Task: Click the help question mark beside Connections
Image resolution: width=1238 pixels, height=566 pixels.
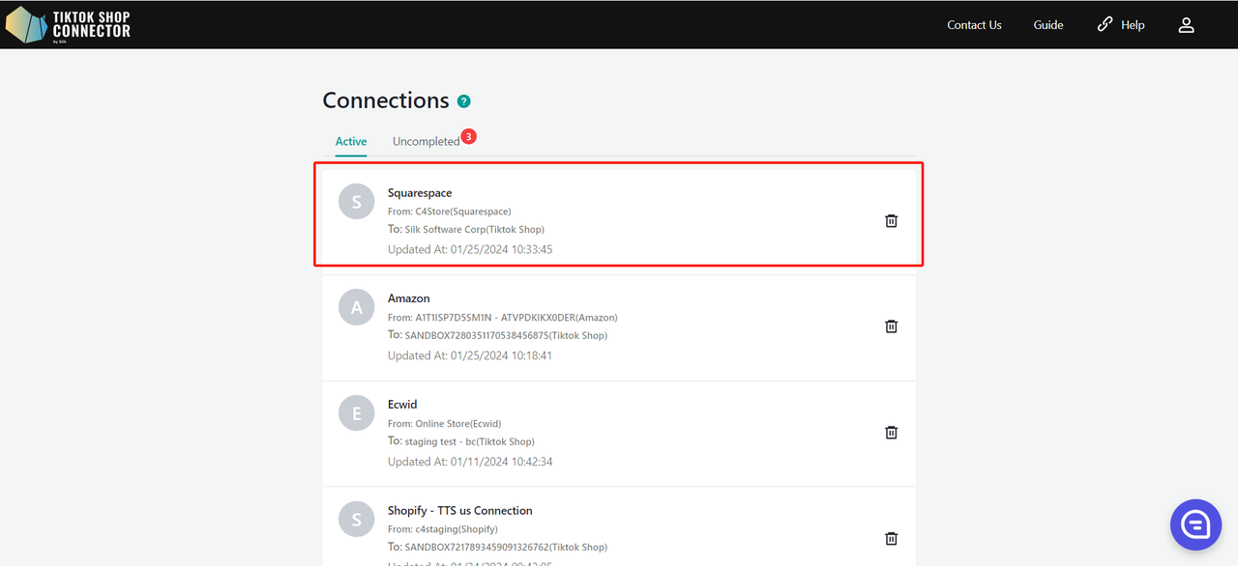Action: (464, 101)
